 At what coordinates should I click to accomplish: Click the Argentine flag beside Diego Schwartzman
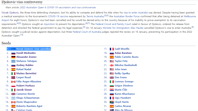(x=13, y=98)
